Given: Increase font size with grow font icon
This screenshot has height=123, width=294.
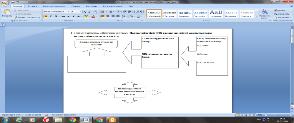Looking at the screenshot, I should tap(84, 12).
